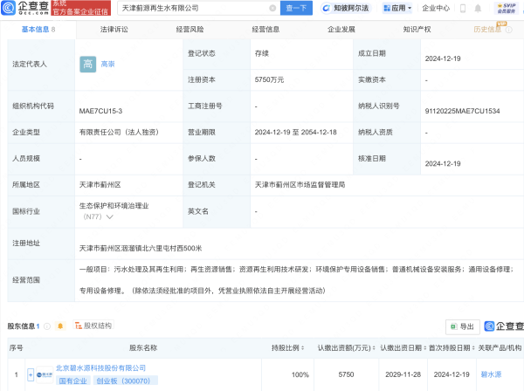The image size is (524, 391).
Task: Open related product 碧水源 link
Action: (x=491, y=374)
